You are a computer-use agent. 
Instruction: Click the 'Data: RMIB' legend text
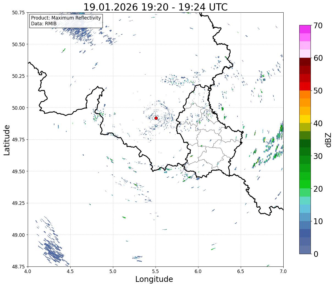(x=44, y=24)
